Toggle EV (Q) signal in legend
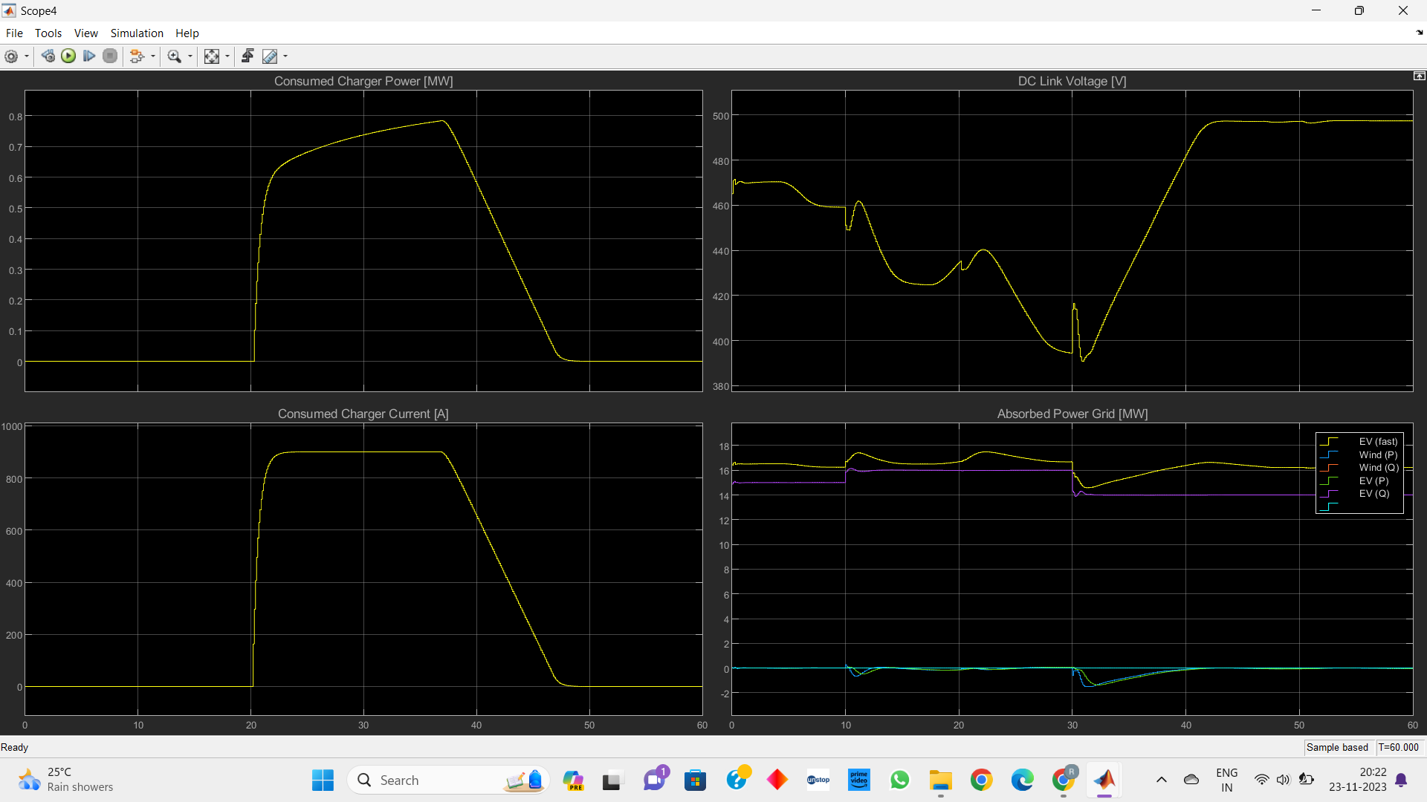Screen dimensions: 1427x802 click(x=1374, y=494)
